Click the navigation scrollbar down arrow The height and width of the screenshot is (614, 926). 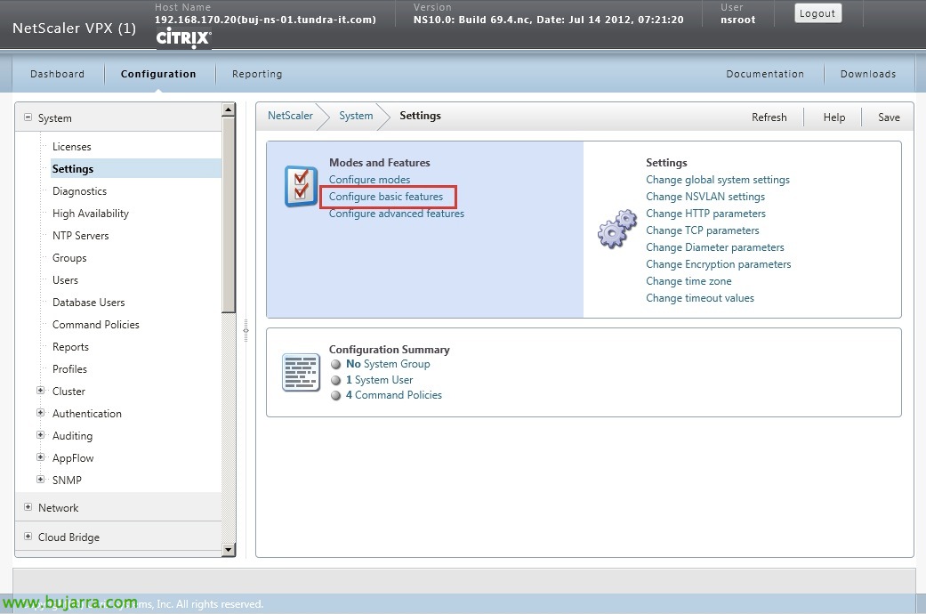click(229, 550)
